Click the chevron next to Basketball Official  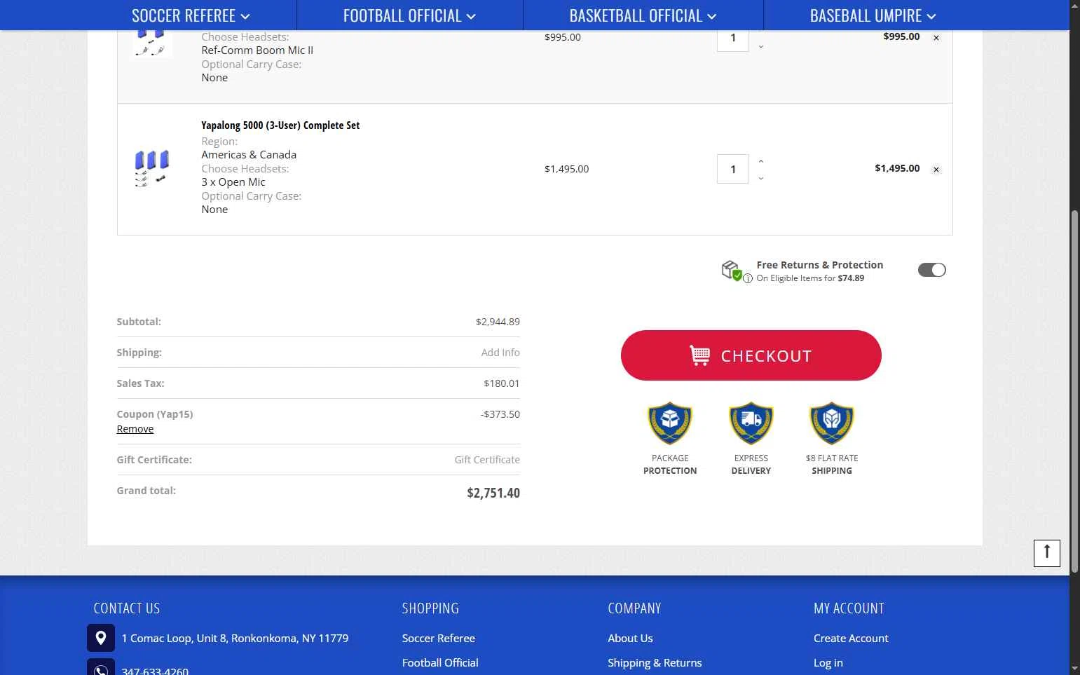[x=712, y=16]
